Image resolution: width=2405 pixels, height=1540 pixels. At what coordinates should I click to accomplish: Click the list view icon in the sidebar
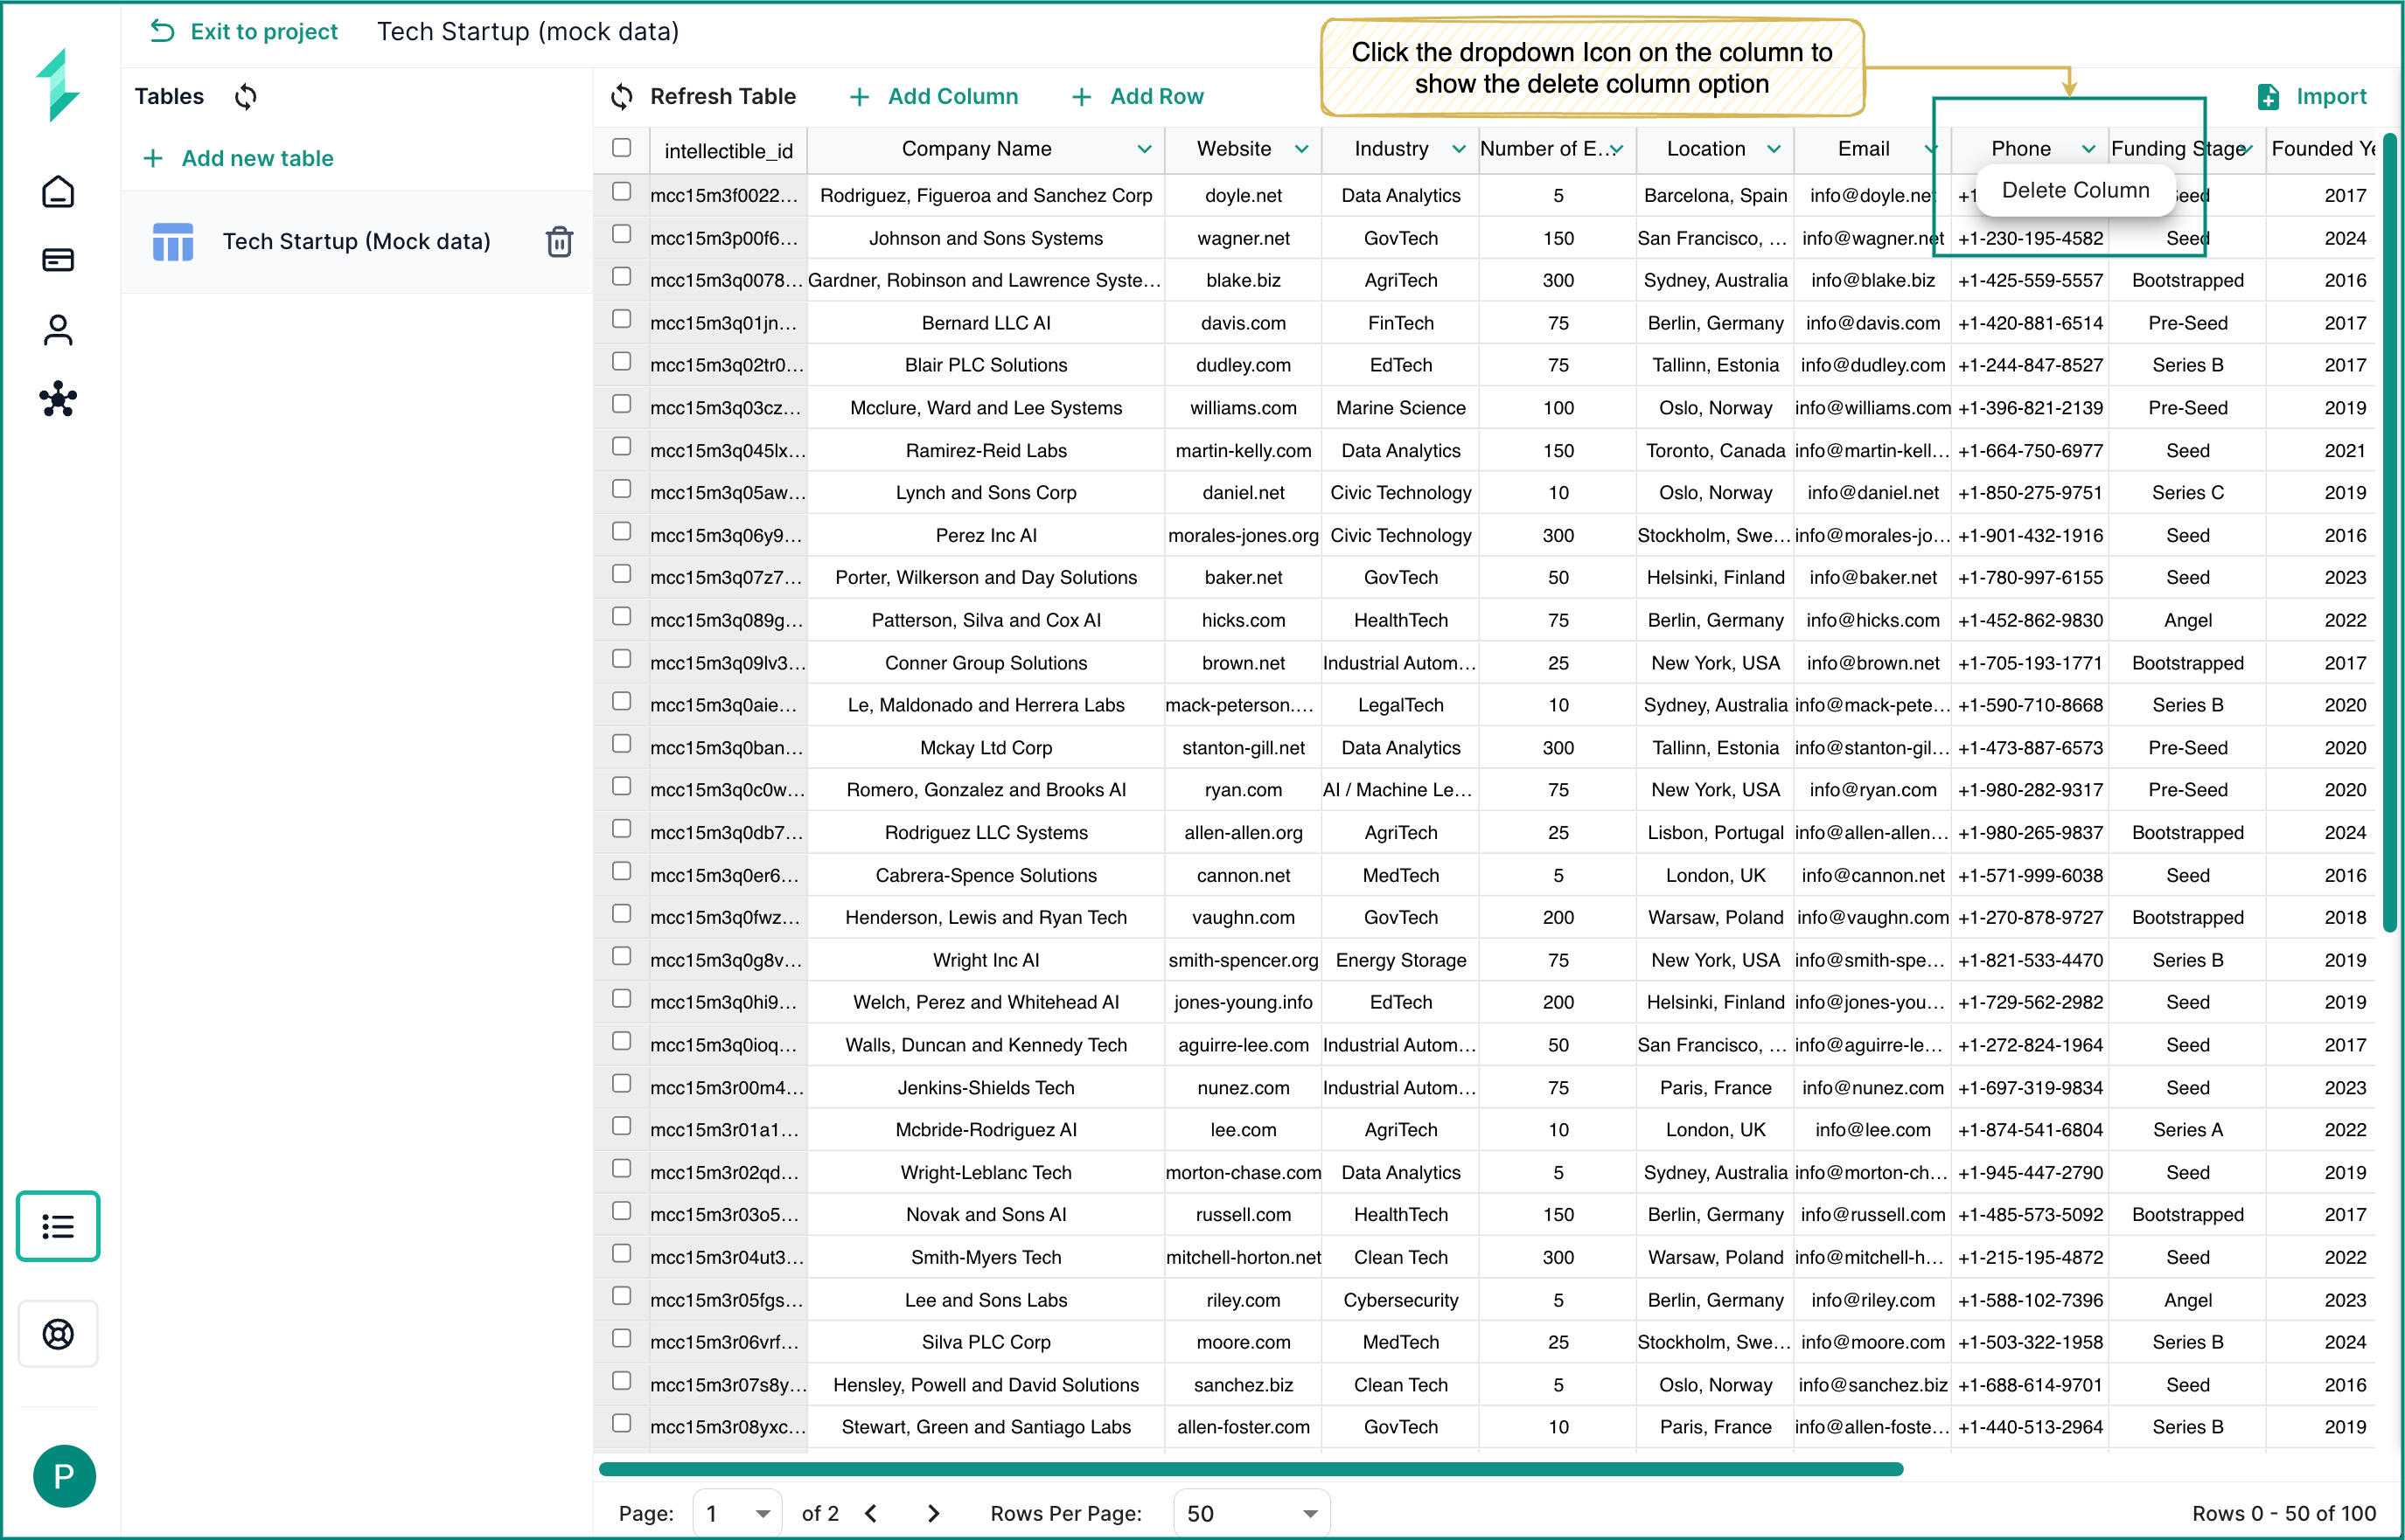(x=58, y=1225)
